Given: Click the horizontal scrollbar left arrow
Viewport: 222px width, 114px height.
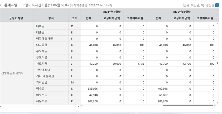Looking at the screenshot, I should coord(82,105).
